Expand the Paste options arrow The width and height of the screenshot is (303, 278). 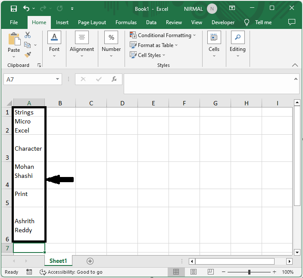[x=14, y=57]
